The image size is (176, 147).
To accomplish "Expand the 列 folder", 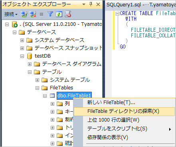I will [x=52, y=104].
